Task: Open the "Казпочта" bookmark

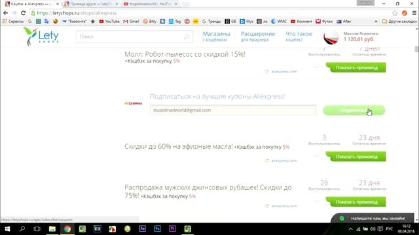Action: (74, 22)
